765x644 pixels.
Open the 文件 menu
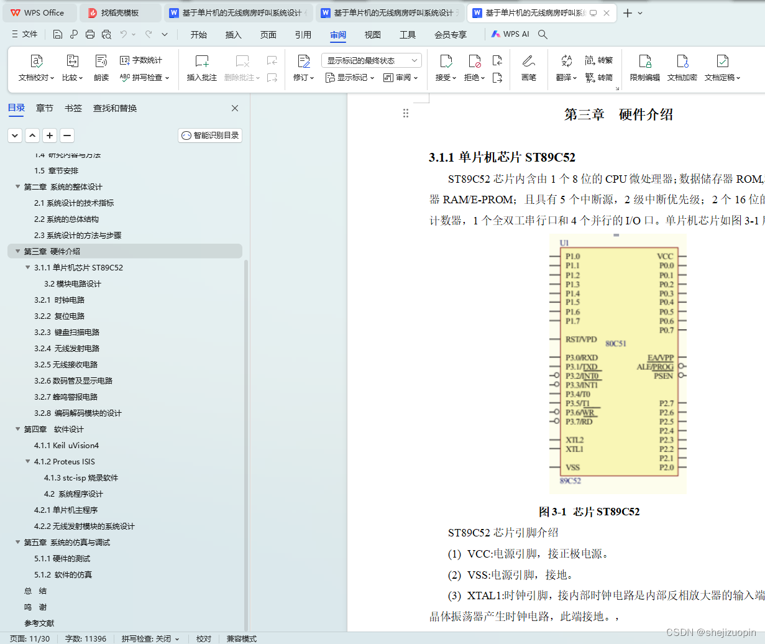pos(25,34)
